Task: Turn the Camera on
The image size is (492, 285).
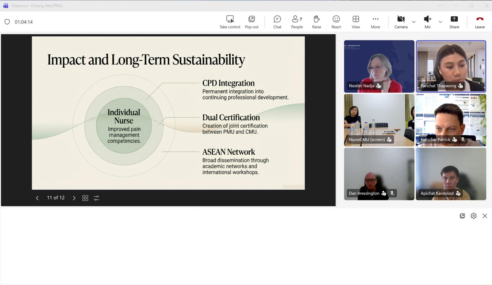Action: pyautogui.click(x=401, y=19)
